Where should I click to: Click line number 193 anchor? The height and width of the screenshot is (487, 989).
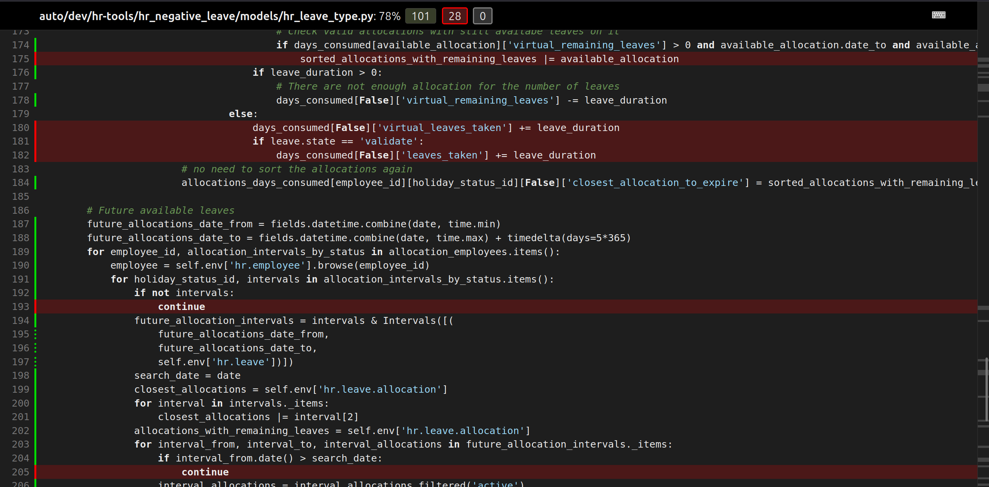point(20,307)
